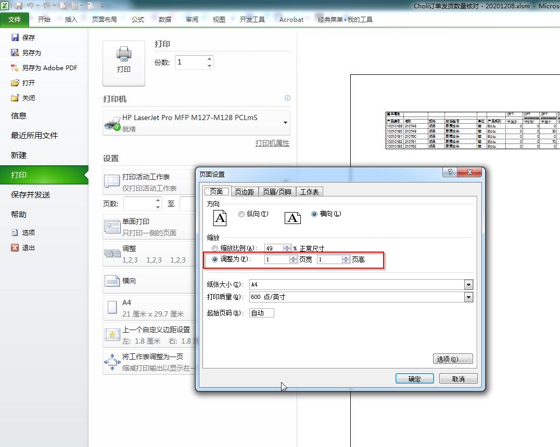This screenshot has height=447, width=560.
Task: Open the HP LaserJet printer dropdown
Action: [285, 123]
